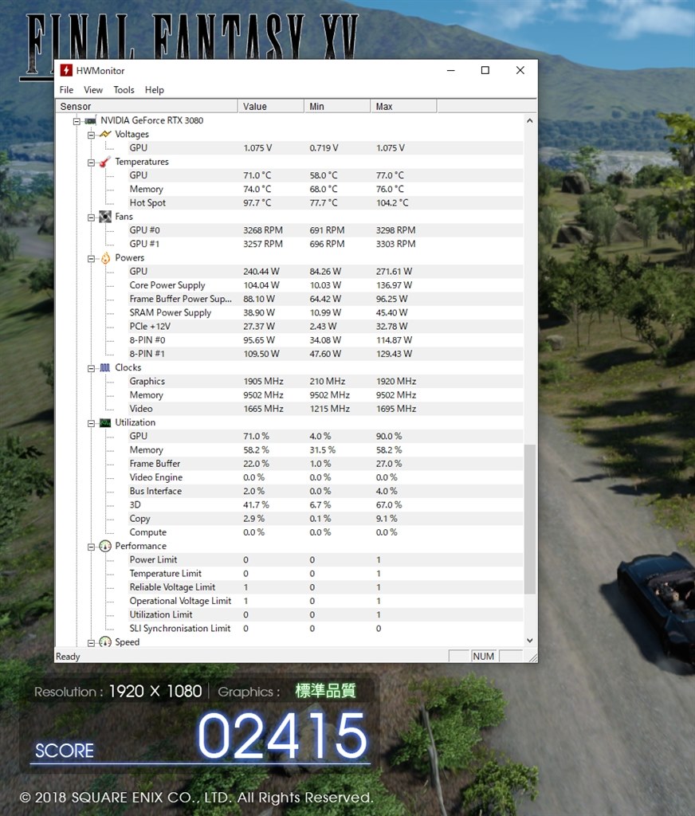Collapse the Speed tree section
The image size is (695, 816).
point(91,643)
